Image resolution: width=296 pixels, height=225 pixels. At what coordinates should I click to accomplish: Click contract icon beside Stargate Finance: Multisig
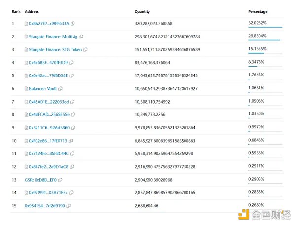[x=26, y=37]
